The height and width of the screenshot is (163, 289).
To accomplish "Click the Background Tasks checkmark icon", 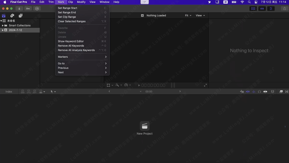I will [x=37, y=9].
